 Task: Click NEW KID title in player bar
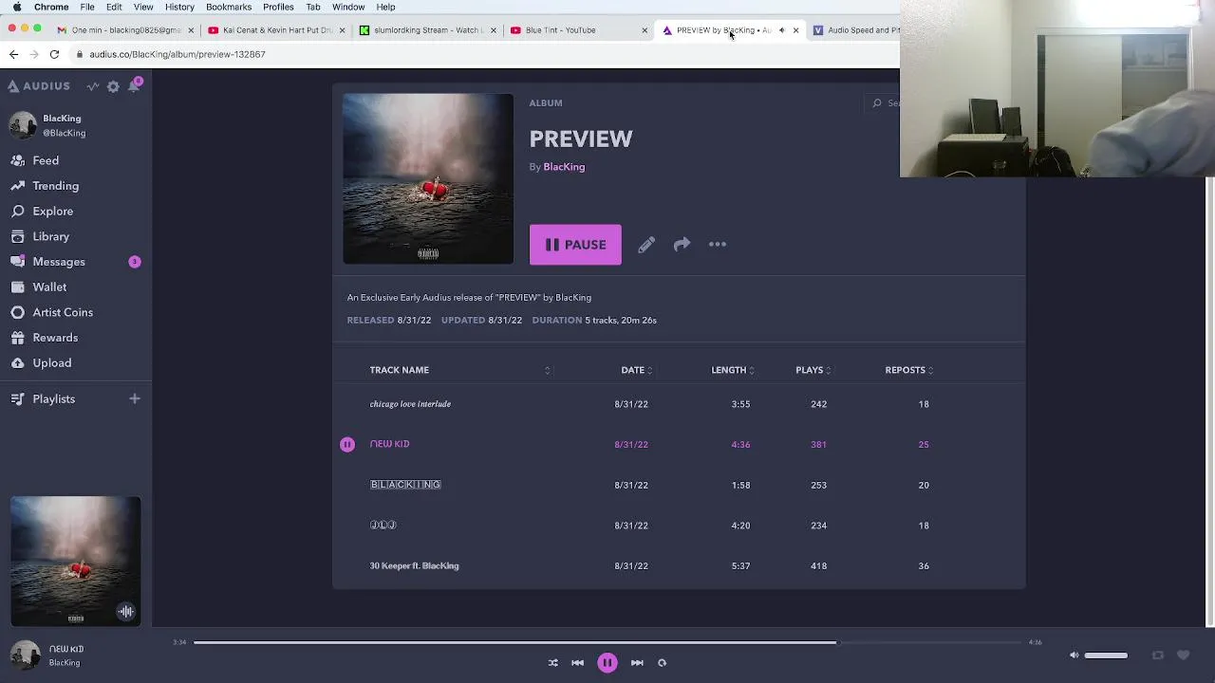pos(66,649)
